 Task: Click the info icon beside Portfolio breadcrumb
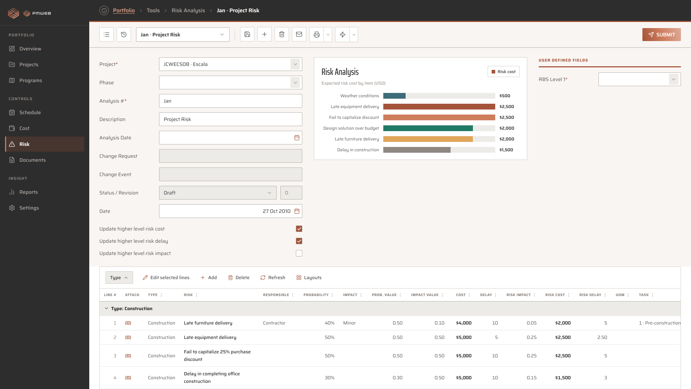pyautogui.click(x=104, y=10)
